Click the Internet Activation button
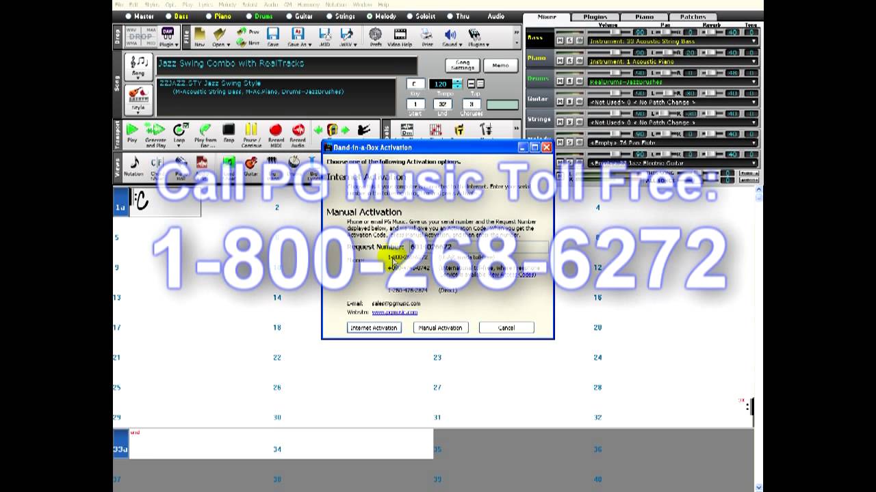 (374, 328)
